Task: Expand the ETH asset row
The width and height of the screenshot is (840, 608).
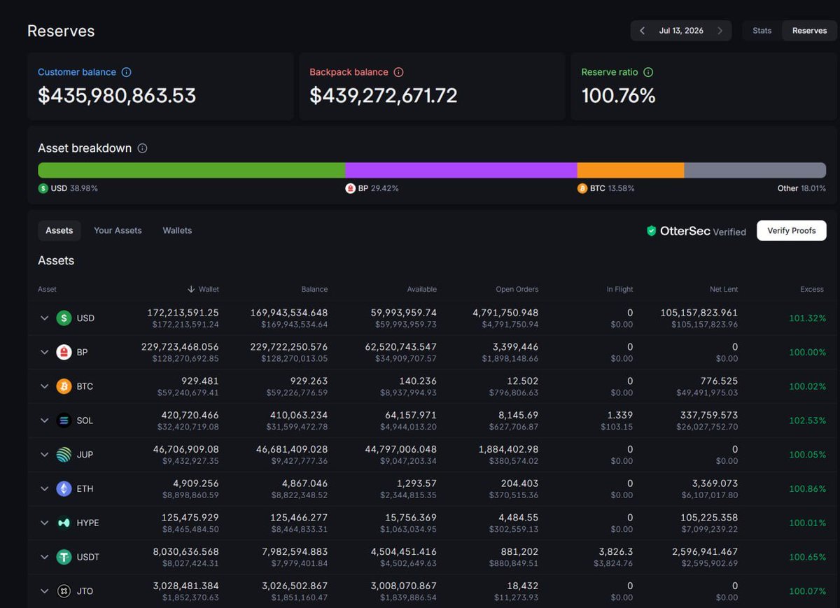Action: point(44,488)
